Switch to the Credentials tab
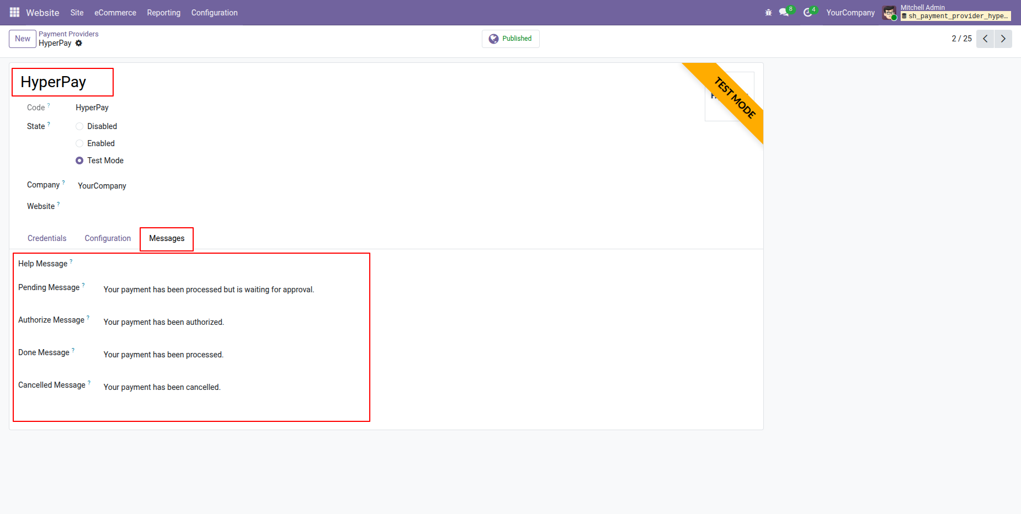Viewport: 1021px width, 514px height. click(47, 238)
